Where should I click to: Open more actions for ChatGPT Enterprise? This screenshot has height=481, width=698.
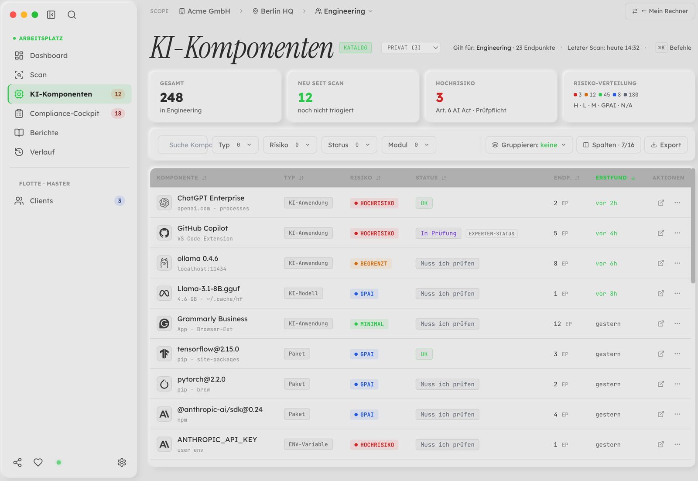pos(677,203)
